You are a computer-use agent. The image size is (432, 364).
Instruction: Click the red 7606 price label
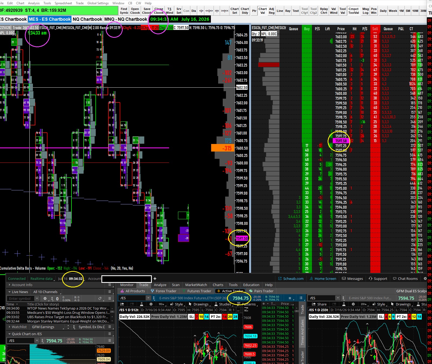[x=248, y=327]
